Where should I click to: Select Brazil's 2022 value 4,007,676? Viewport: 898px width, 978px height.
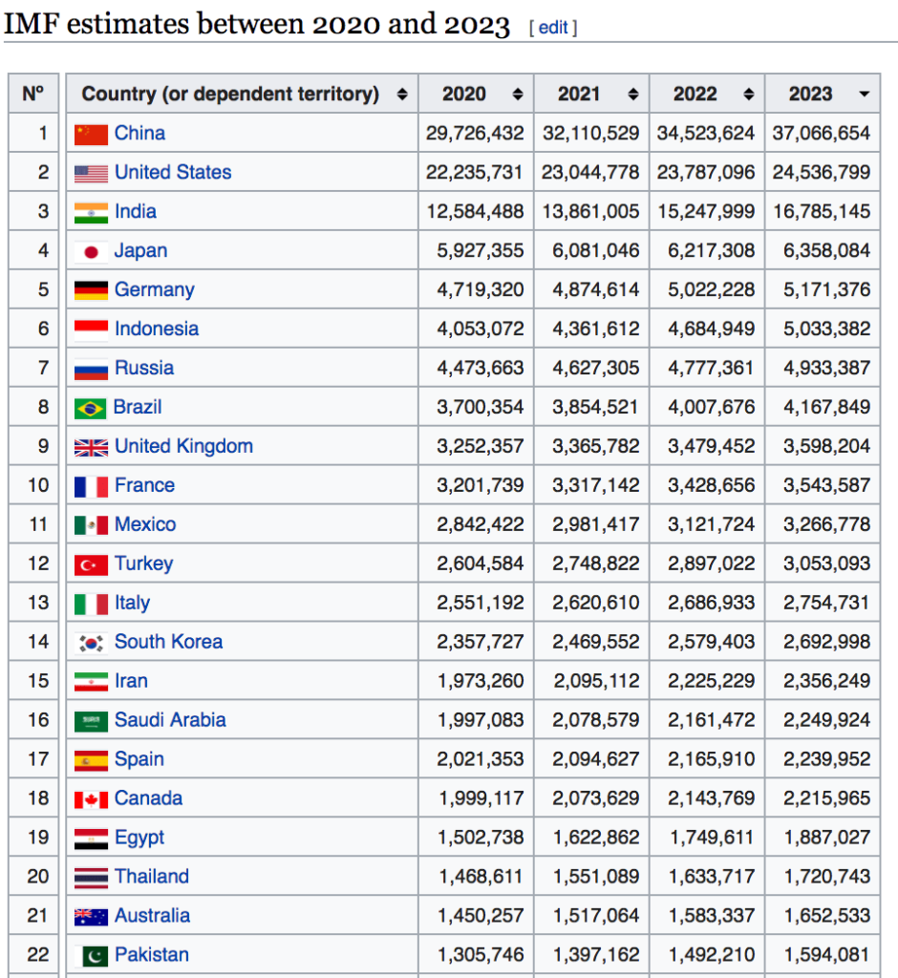point(711,407)
